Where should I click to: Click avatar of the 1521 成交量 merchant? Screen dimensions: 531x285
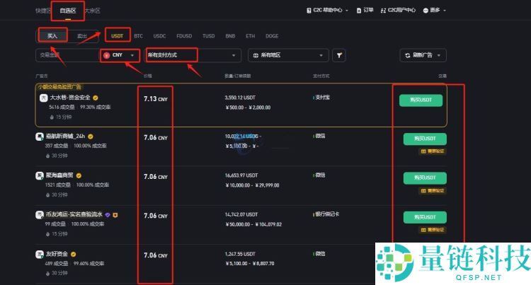(x=39, y=175)
